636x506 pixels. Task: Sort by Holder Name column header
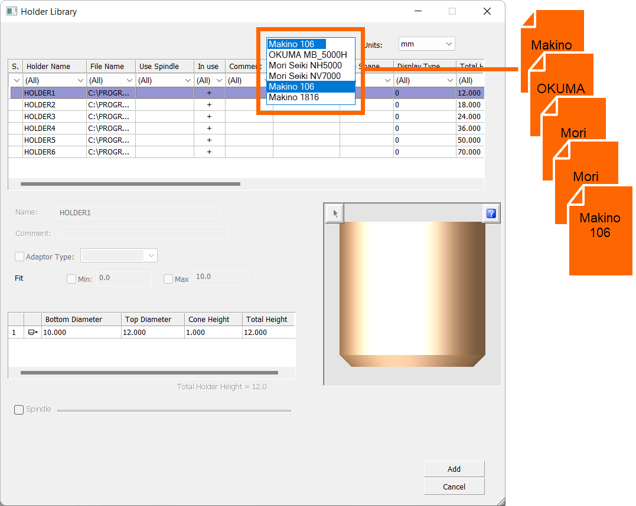pyautogui.click(x=54, y=66)
